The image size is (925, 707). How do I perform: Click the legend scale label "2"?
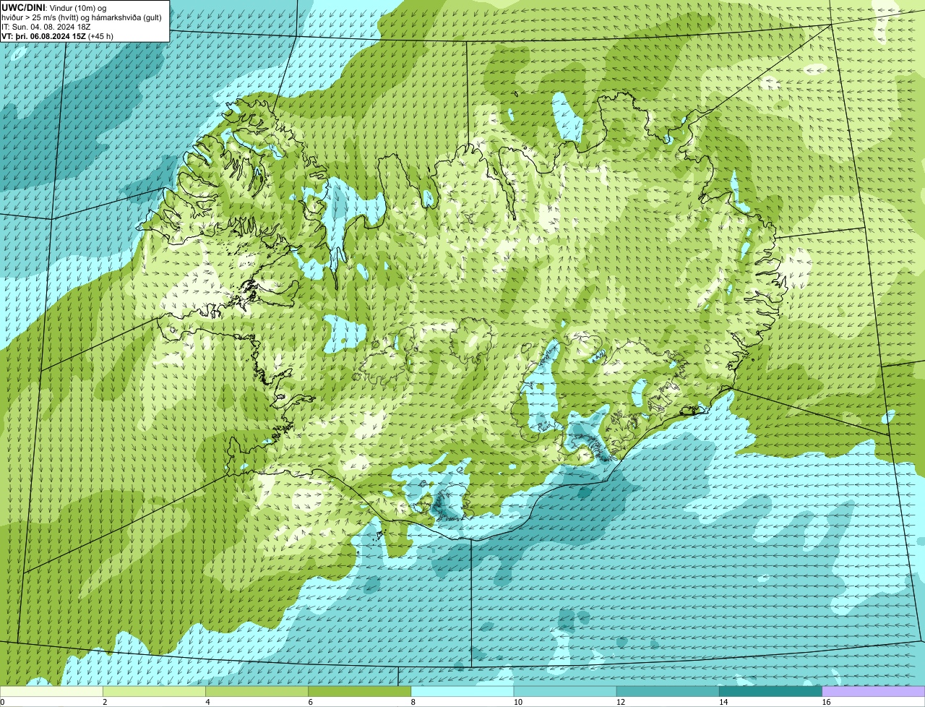click(x=105, y=702)
